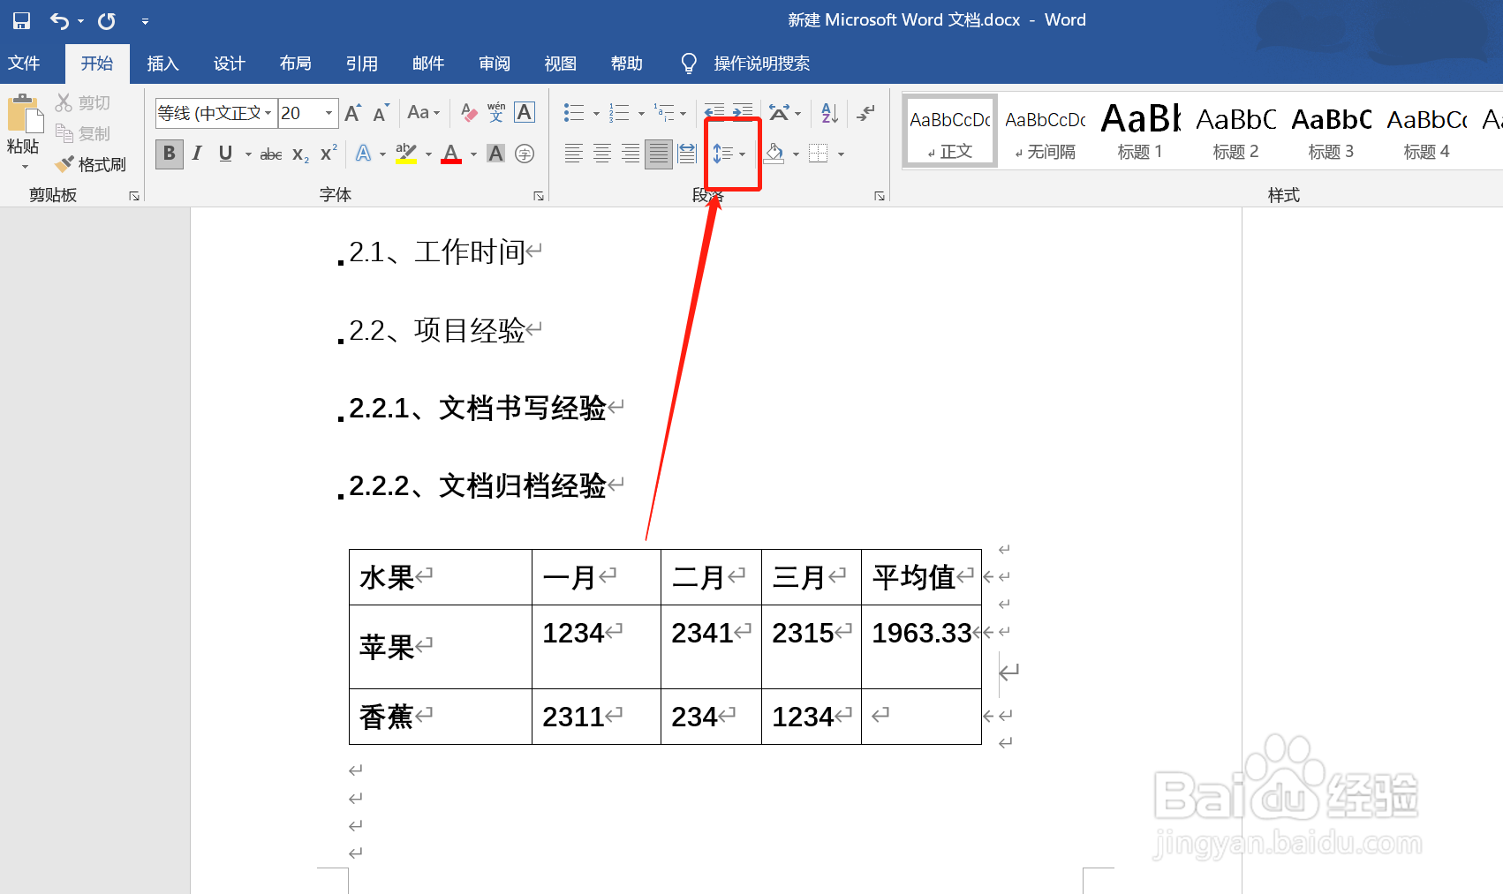Click the 复制 copy button
Screen dimensions: 1503x894
[x=83, y=133]
